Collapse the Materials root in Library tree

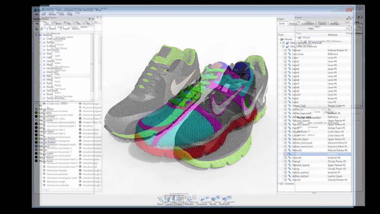click(36, 35)
